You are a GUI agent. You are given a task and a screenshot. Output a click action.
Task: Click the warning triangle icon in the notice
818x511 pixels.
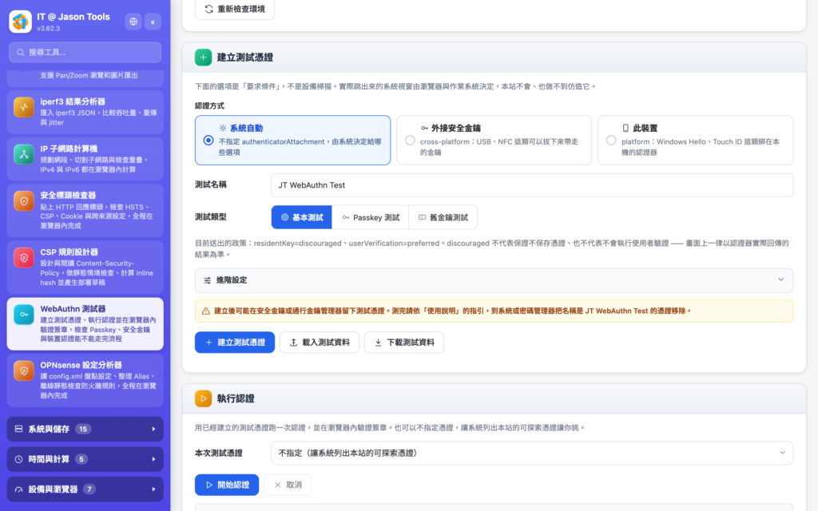tap(206, 311)
